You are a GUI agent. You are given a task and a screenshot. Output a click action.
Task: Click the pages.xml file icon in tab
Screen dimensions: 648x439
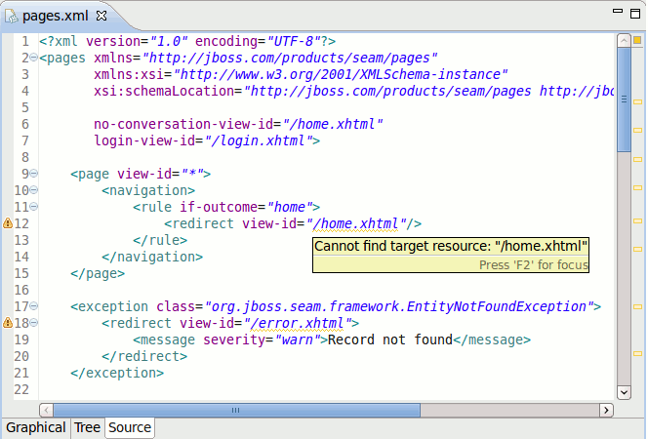coord(11,17)
